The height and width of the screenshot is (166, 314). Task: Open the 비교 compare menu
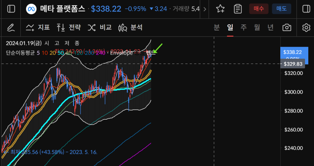pos(100,28)
